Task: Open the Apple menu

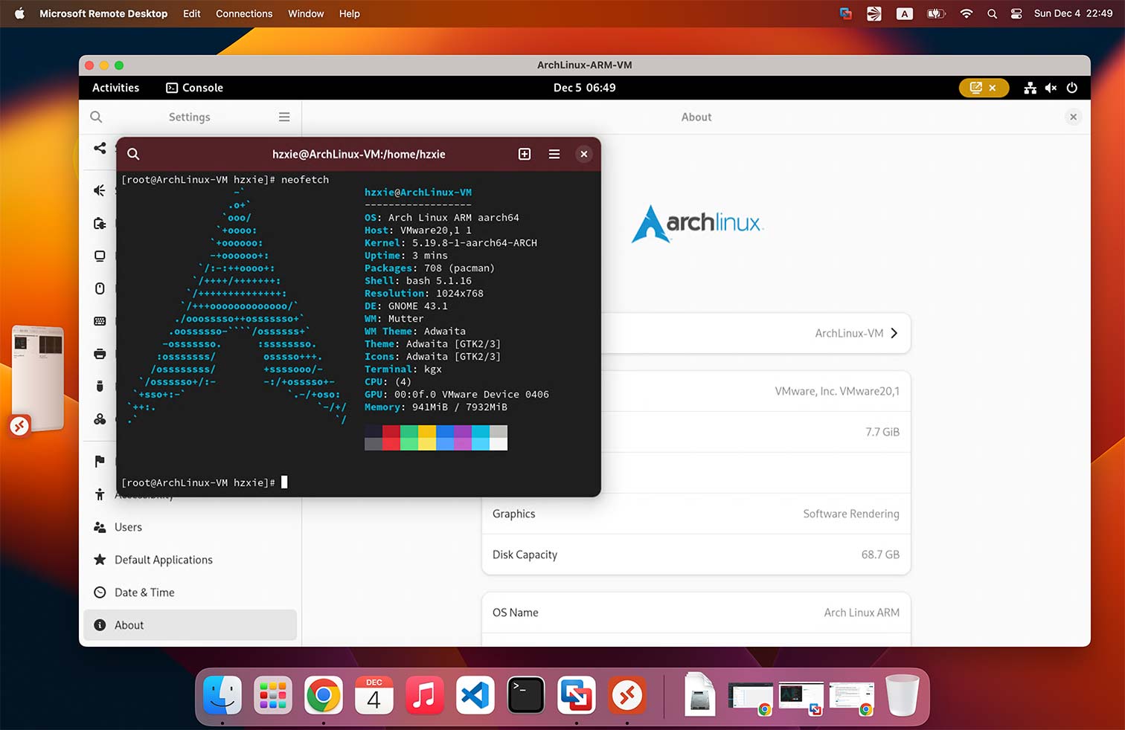Action: 20,13
